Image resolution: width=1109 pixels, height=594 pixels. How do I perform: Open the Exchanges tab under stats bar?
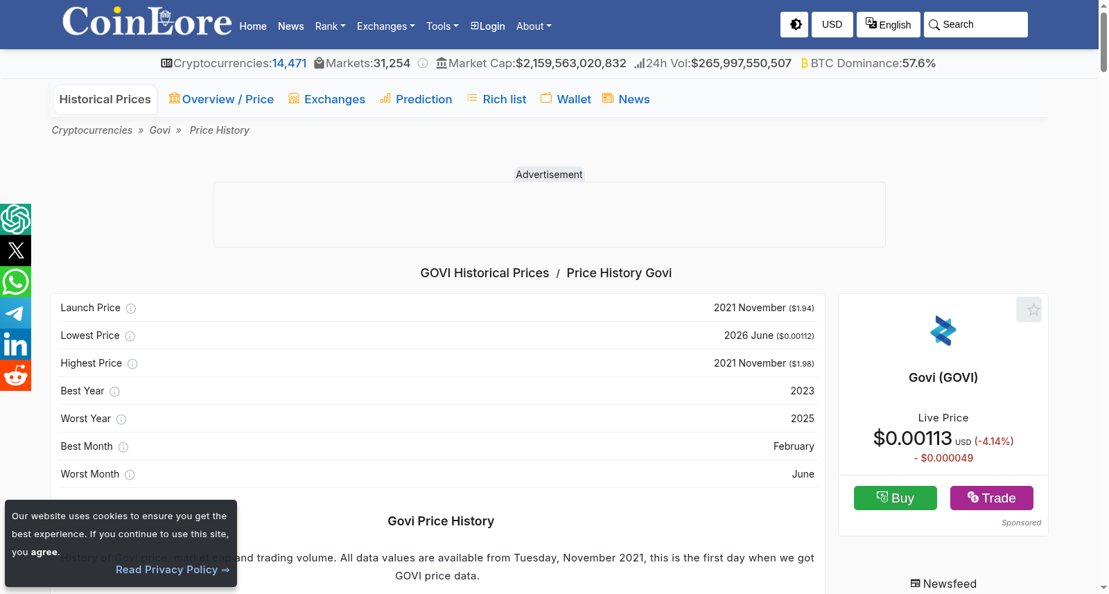click(326, 99)
